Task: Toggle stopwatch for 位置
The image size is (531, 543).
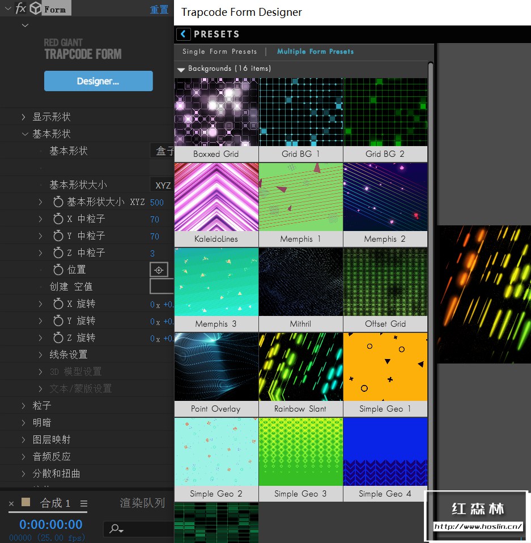Action: pyautogui.click(x=58, y=270)
